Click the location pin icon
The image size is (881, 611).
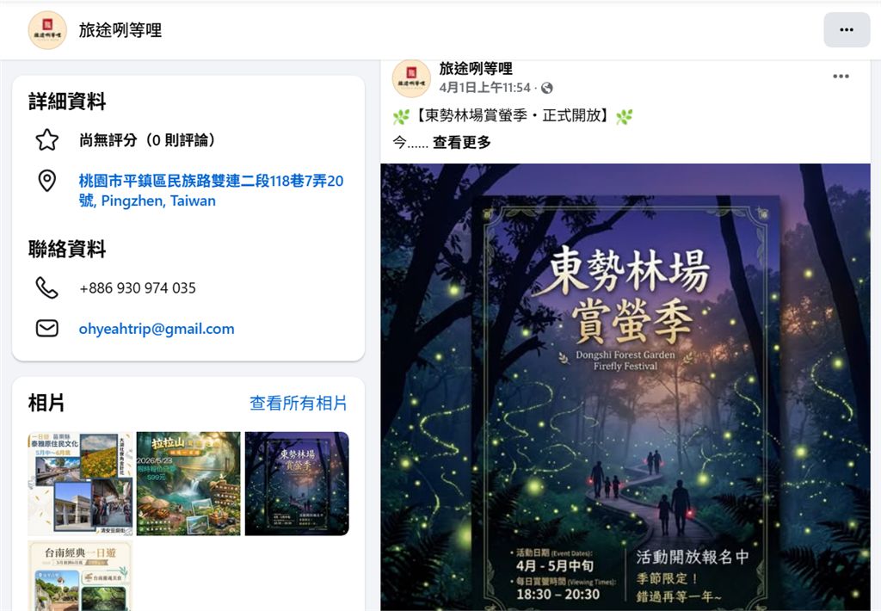[x=47, y=181]
